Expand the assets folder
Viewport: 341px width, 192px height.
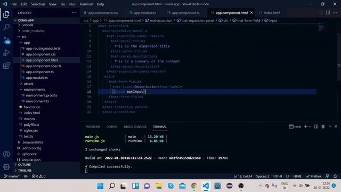[x=47, y=84]
